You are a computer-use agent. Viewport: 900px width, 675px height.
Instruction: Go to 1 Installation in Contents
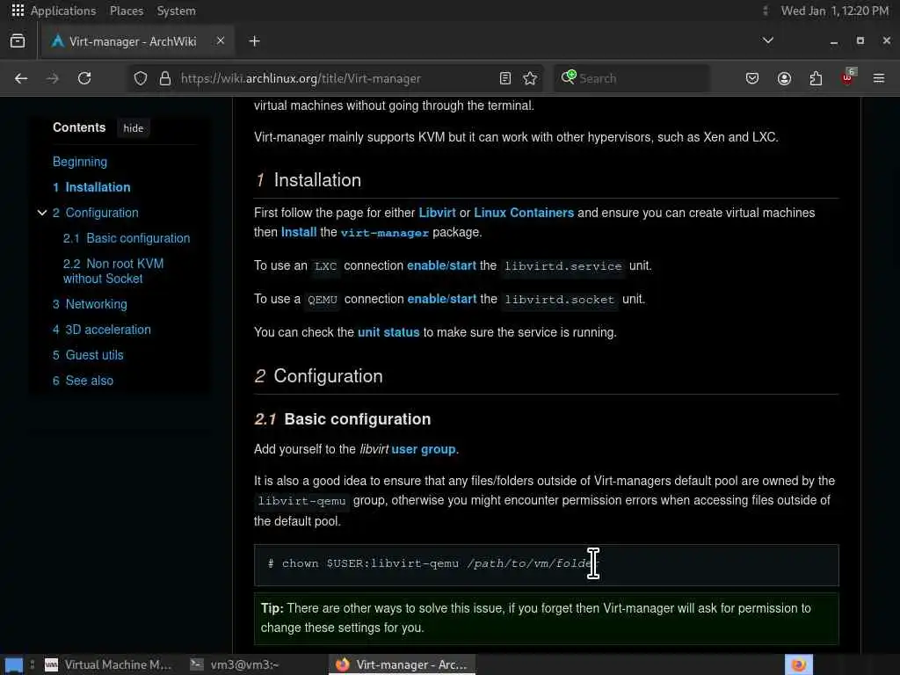91,187
